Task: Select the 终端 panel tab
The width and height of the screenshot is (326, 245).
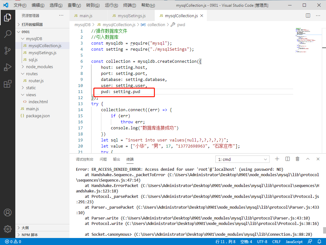Action: pyautogui.click(x=130, y=159)
